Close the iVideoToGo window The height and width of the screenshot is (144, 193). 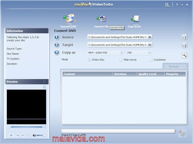tap(187, 5)
